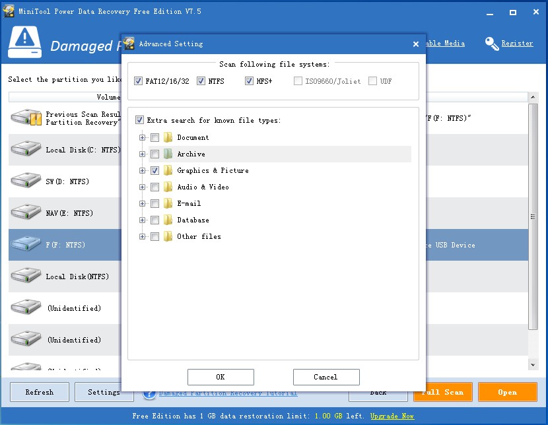This screenshot has width=548, height=425.
Task: Click the Previous Scan Result drive icon
Action: coord(26,119)
